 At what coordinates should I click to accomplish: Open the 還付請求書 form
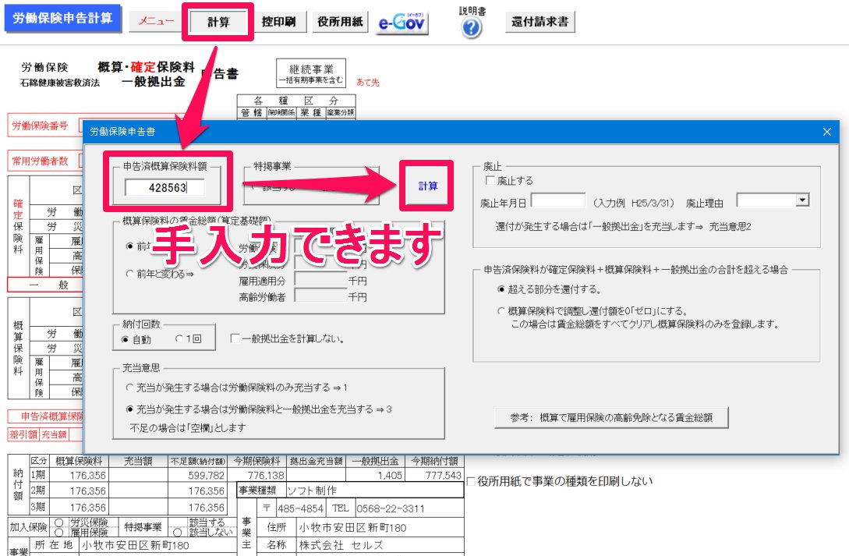[x=539, y=22]
